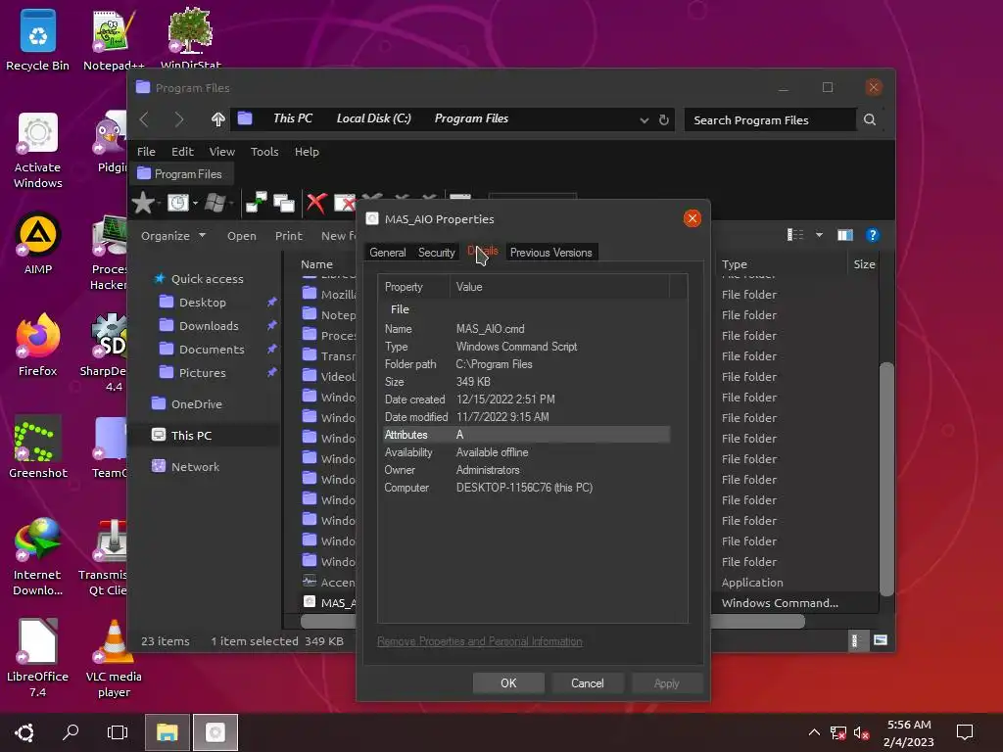Click the Open command in the toolbar

[242, 235]
